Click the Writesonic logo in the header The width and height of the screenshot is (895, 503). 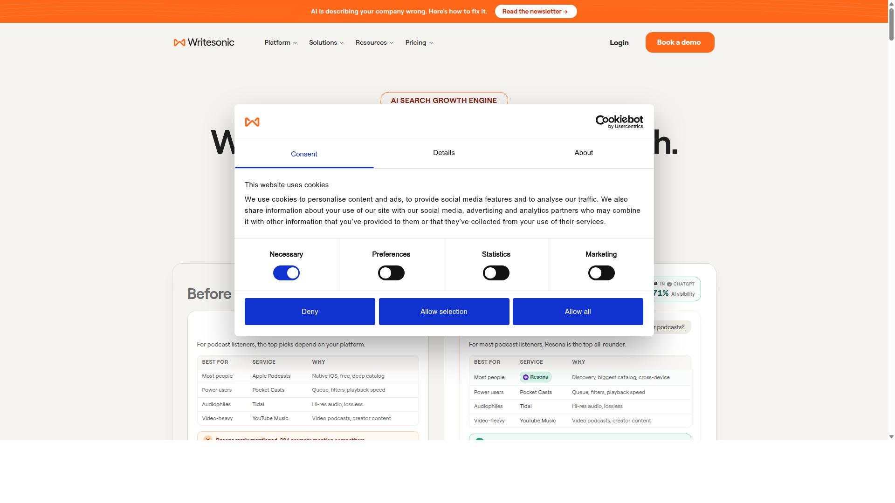[x=204, y=42]
